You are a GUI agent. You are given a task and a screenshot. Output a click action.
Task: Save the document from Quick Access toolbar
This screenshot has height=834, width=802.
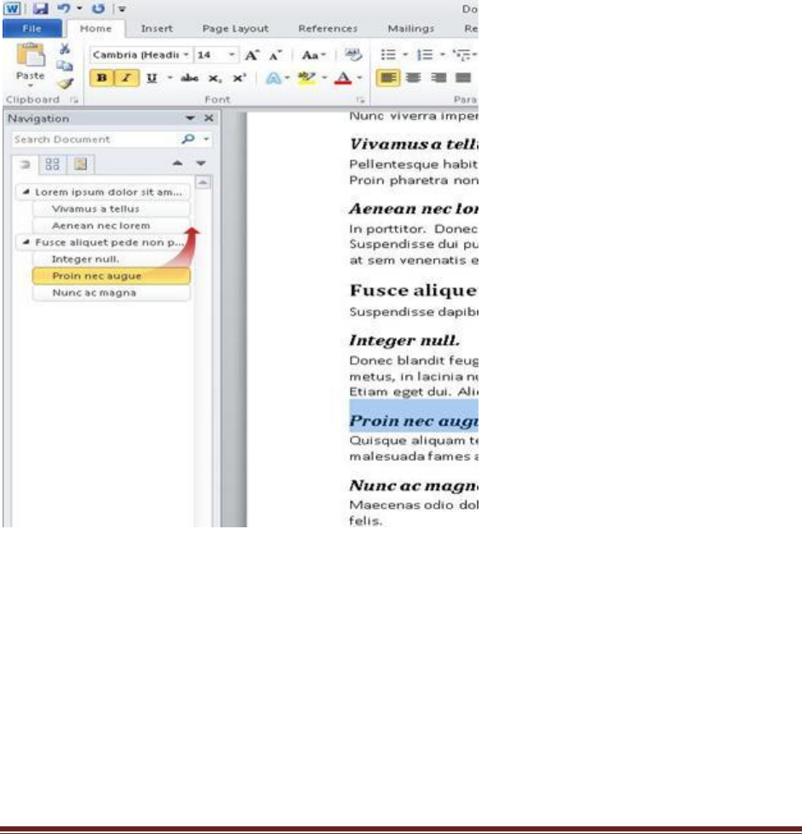[x=39, y=9]
